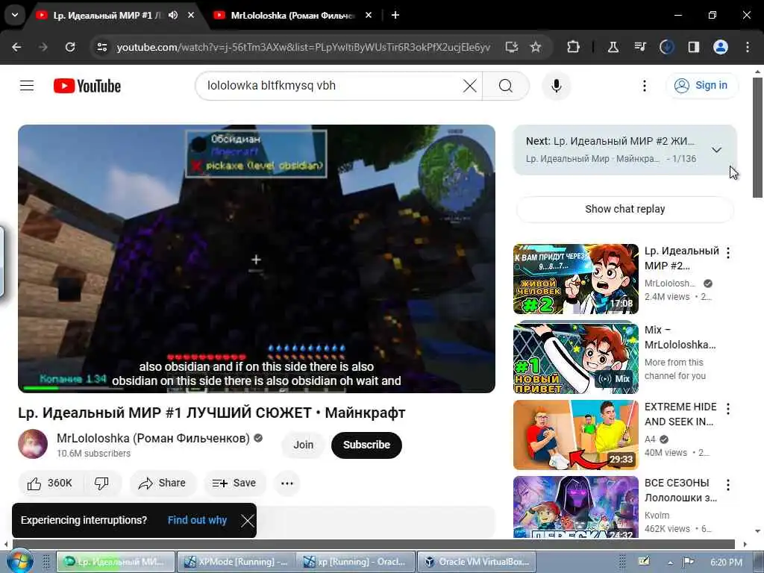Open more actions below the video
The width and height of the screenshot is (764, 573).
287,483
